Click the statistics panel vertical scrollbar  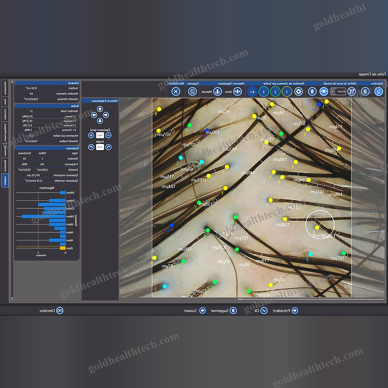point(12,191)
